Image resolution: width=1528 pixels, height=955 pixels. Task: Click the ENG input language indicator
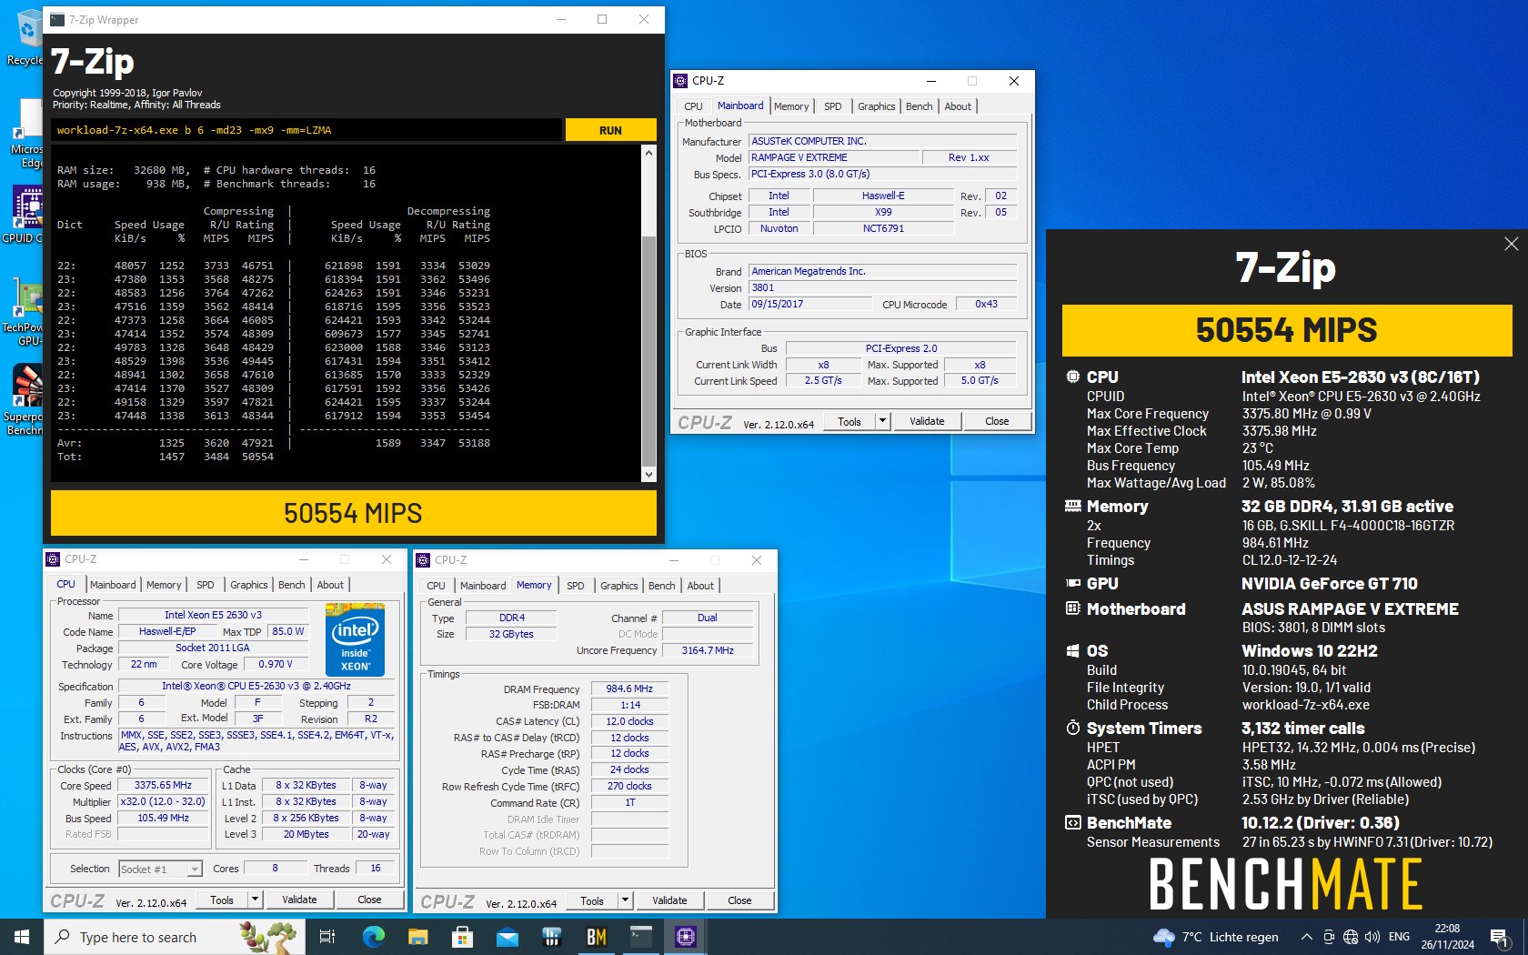1400,937
